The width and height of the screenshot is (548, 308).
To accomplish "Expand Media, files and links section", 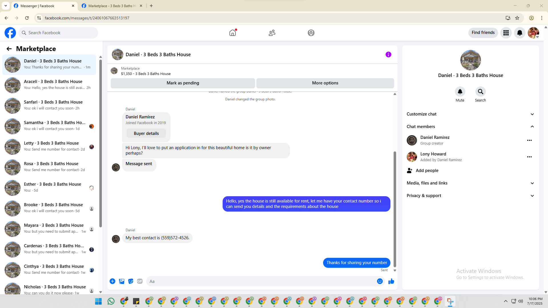I will pos(470,183).
